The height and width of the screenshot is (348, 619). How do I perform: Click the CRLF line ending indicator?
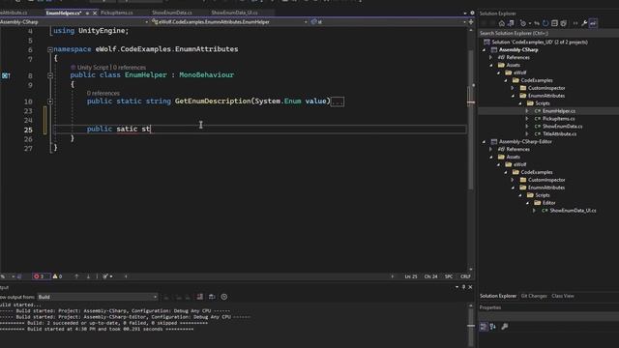pyautogui.click(x=465, y=276)
